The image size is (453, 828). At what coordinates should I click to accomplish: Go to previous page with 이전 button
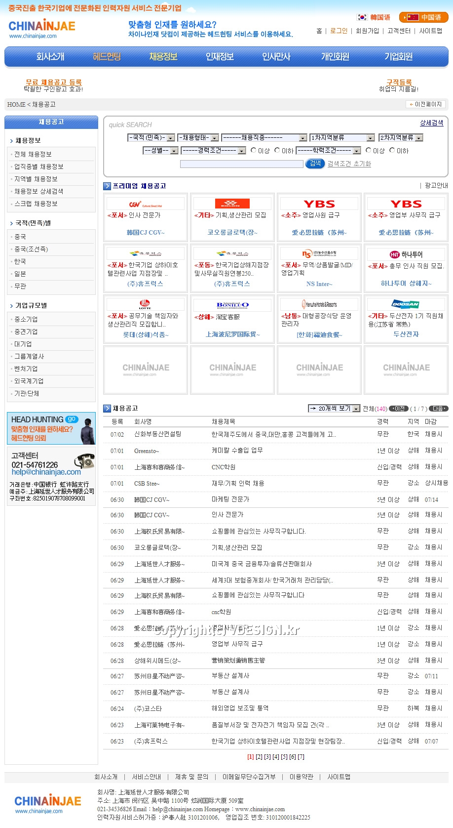pos(399,409)
